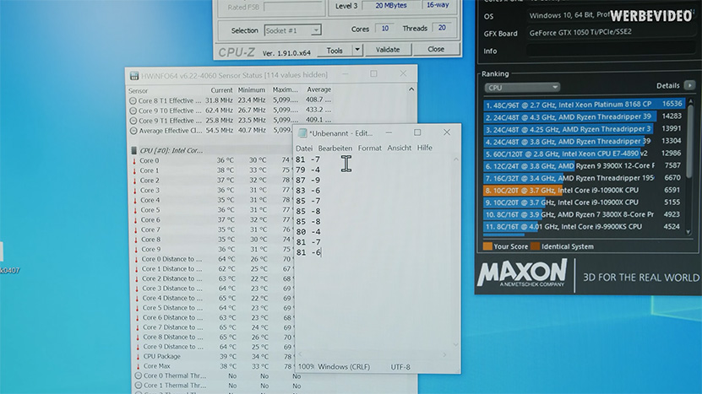702x394 pixels.
Task: Click the Validate button in CPU-Z
Action: pos(388,50)
